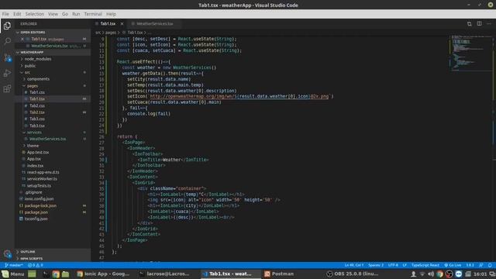Open package-lock.json file
The image size is (496, 279).
40,205
